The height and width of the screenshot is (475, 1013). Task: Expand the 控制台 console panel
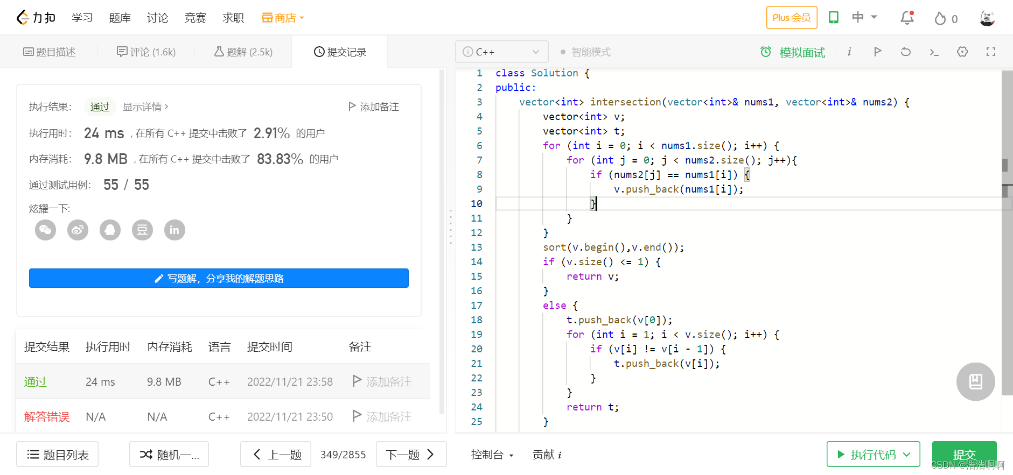(492, 455)
